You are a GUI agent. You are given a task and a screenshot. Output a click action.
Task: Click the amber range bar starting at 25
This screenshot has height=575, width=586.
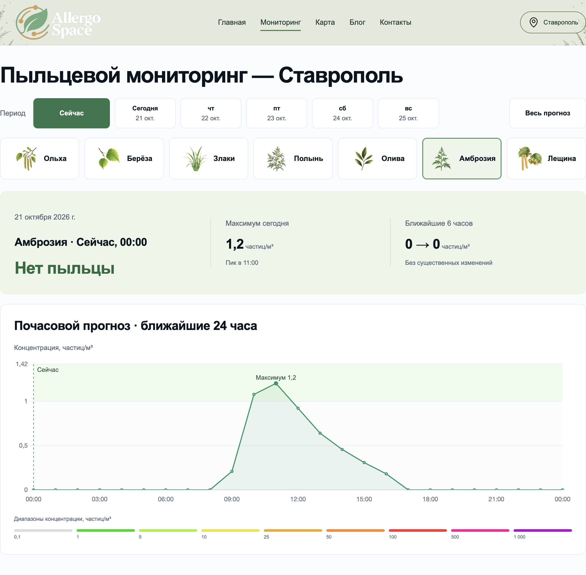293,530
